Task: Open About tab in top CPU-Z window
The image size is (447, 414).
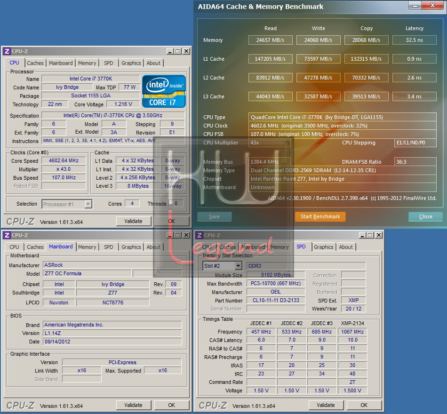Action: coord(153,63)
